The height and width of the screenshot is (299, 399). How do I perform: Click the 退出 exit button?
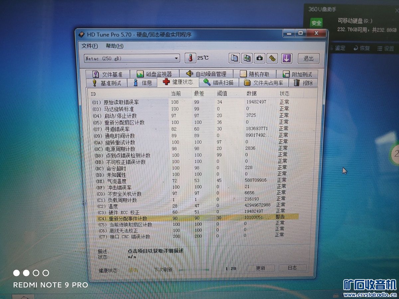[x=309, y=58]
